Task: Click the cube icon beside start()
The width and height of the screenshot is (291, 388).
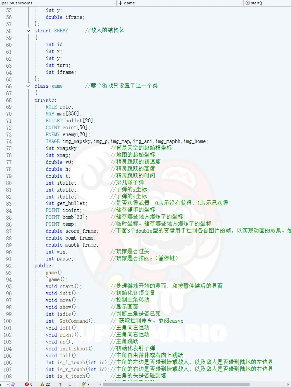Action: pos(247,3)
